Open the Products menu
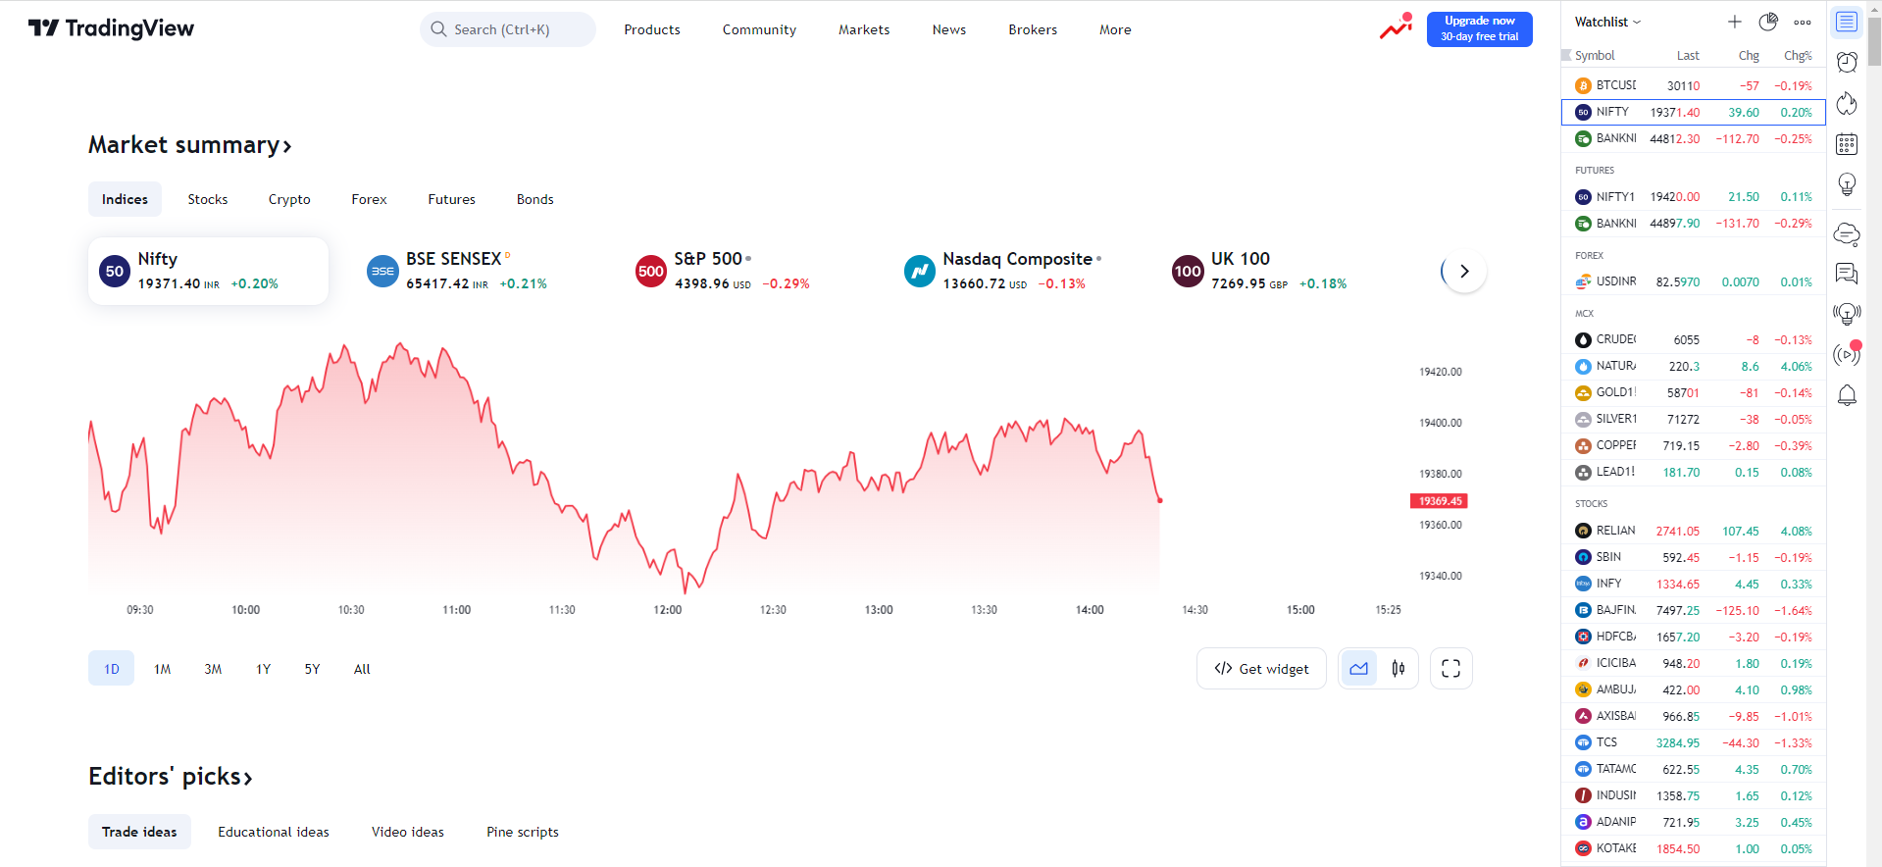The image size is (1882, 867). (652, 29)
